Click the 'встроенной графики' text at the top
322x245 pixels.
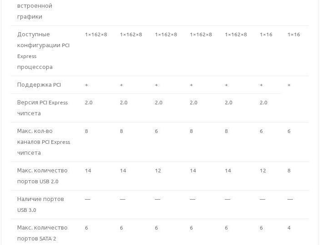35,11
